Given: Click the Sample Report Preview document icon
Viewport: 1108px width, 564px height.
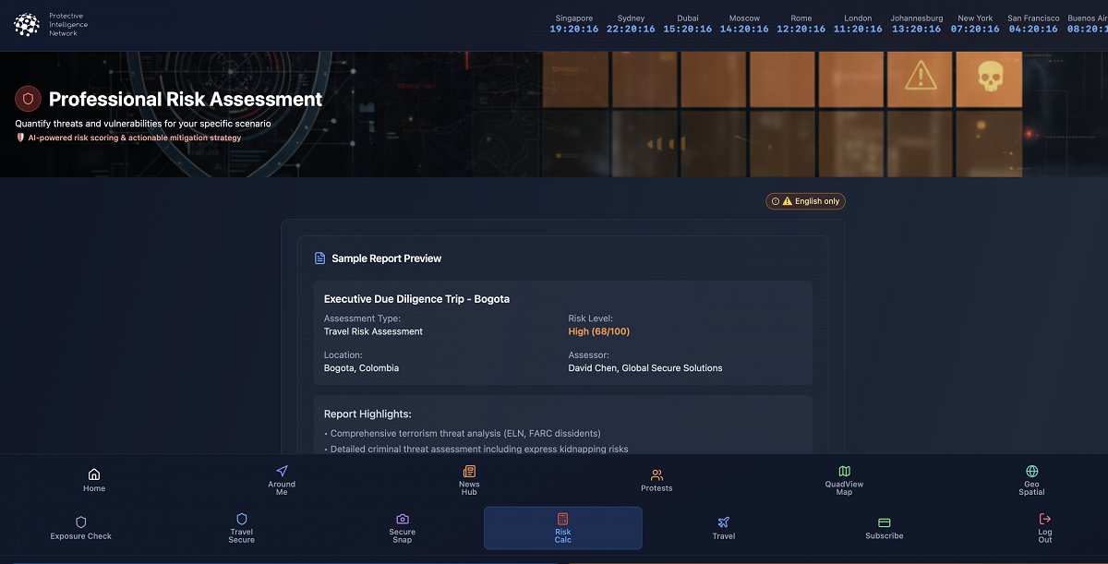Looking at the screenshot, I should coord(319,258).
